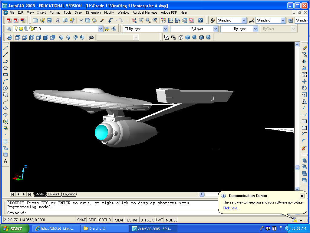Open the Hatch tool
This screenshot has width=310, height=233.
(x=5, y=141)
